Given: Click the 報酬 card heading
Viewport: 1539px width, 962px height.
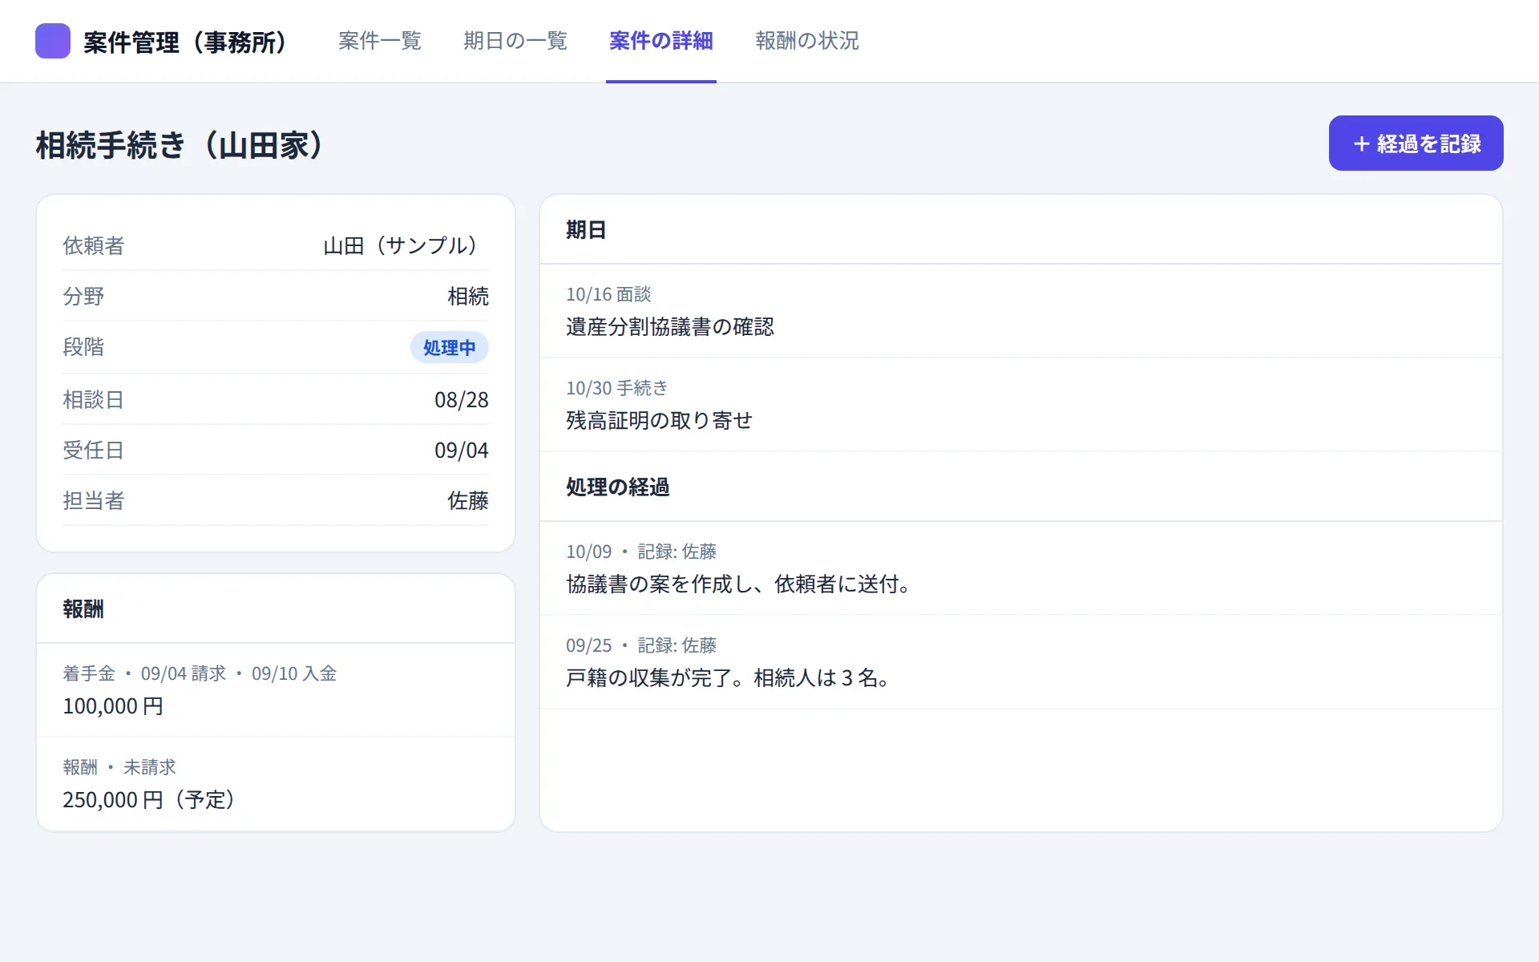Looking at the screenshot, I should (83, 609).
